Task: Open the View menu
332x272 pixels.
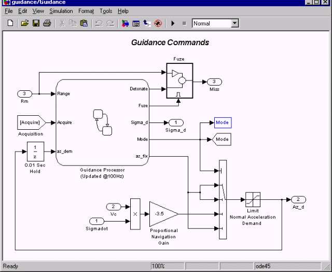Action: [x=38, y=11]
